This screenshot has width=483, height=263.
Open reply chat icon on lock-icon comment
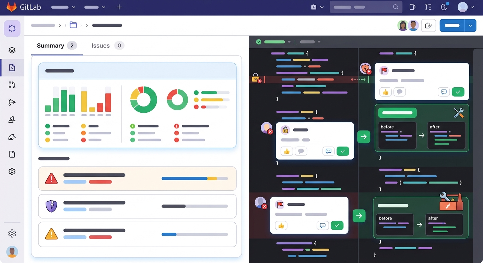click(x=328, y=151)
